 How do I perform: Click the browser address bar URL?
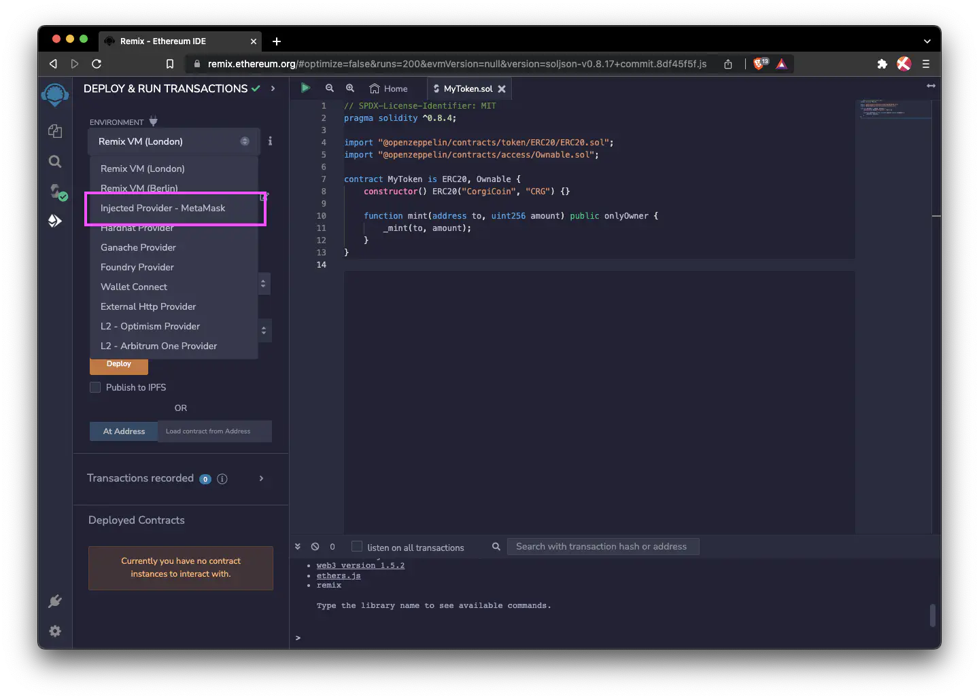click(457, 64)
